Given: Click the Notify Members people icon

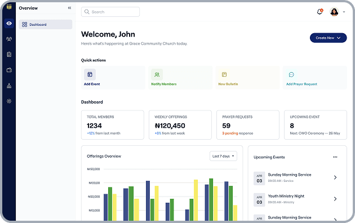Looking at the screenshot, I should pyautogui.click(x=157, y=74).
